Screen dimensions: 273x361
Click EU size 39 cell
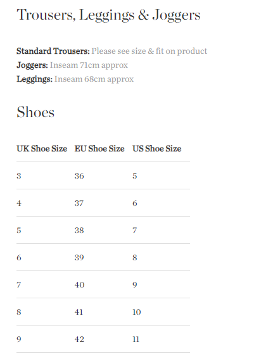79,258
